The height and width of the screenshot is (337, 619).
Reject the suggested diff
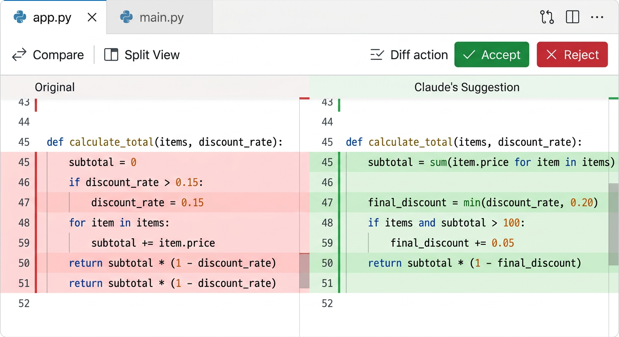pos(572,55)
